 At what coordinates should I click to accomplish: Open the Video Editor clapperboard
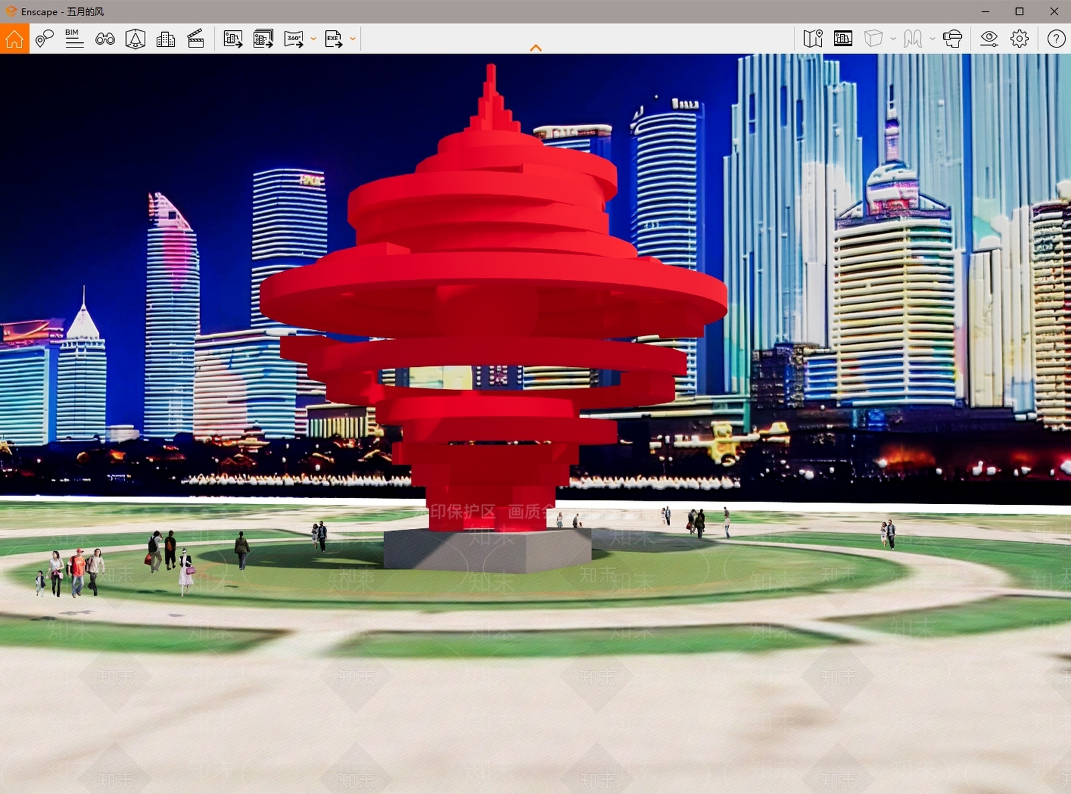click(195, 39)
